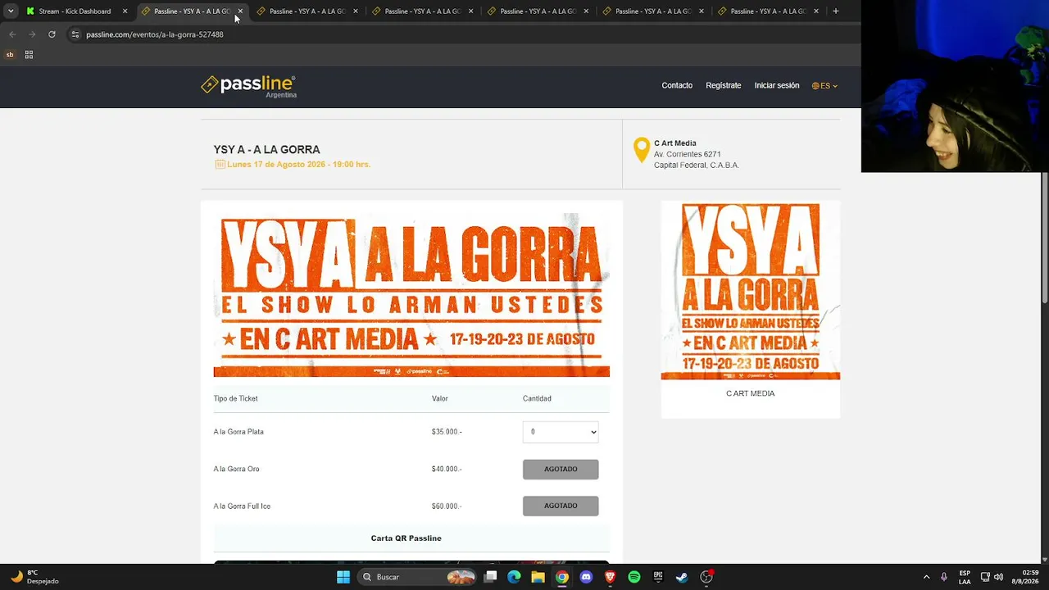The image size is (1049, 590).
Task: Switch to the Stream - Kick Dashboard tab
Action: (75, 11)
